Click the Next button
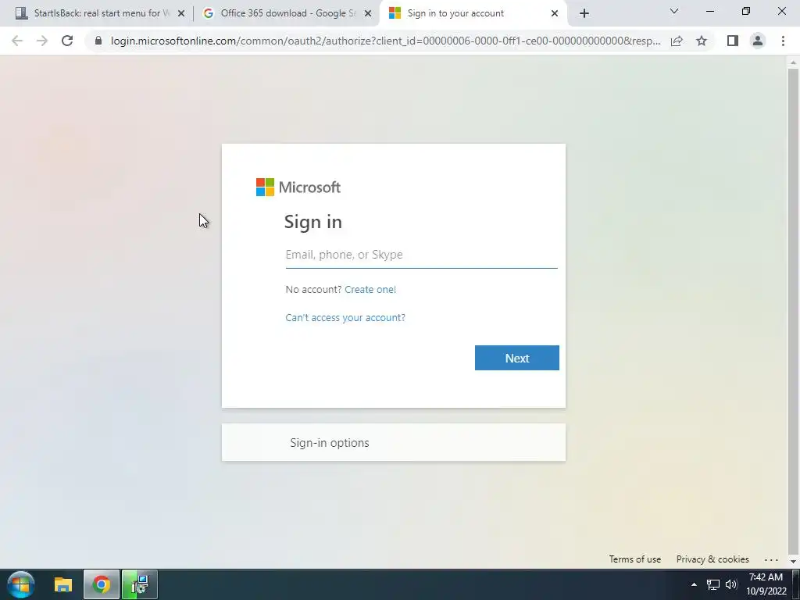This screenshot has height=600, width=800. pyautogui.click(x=517, y=358)
